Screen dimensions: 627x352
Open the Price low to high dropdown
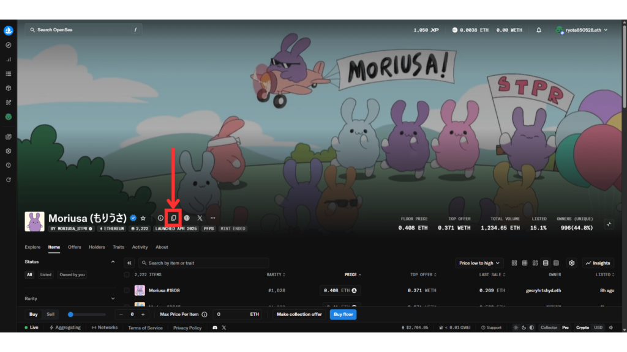coord(479,263)
